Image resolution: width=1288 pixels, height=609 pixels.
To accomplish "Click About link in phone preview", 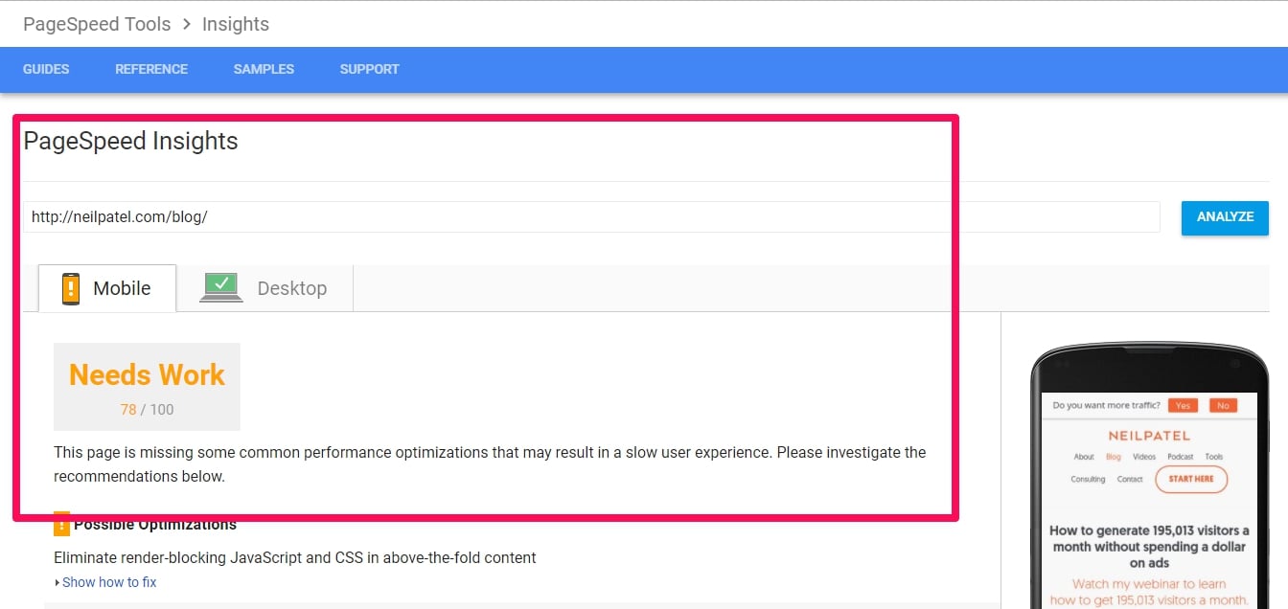I will coord(1084,457).
